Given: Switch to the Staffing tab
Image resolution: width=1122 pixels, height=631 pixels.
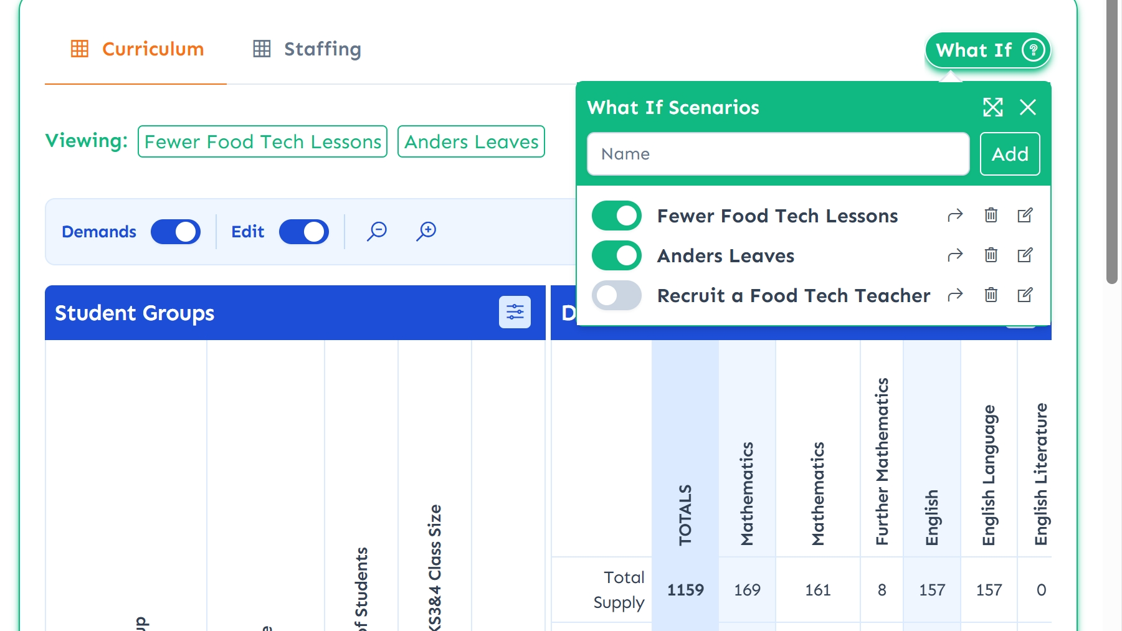Looking at the screenshot, I should [307, 49].
